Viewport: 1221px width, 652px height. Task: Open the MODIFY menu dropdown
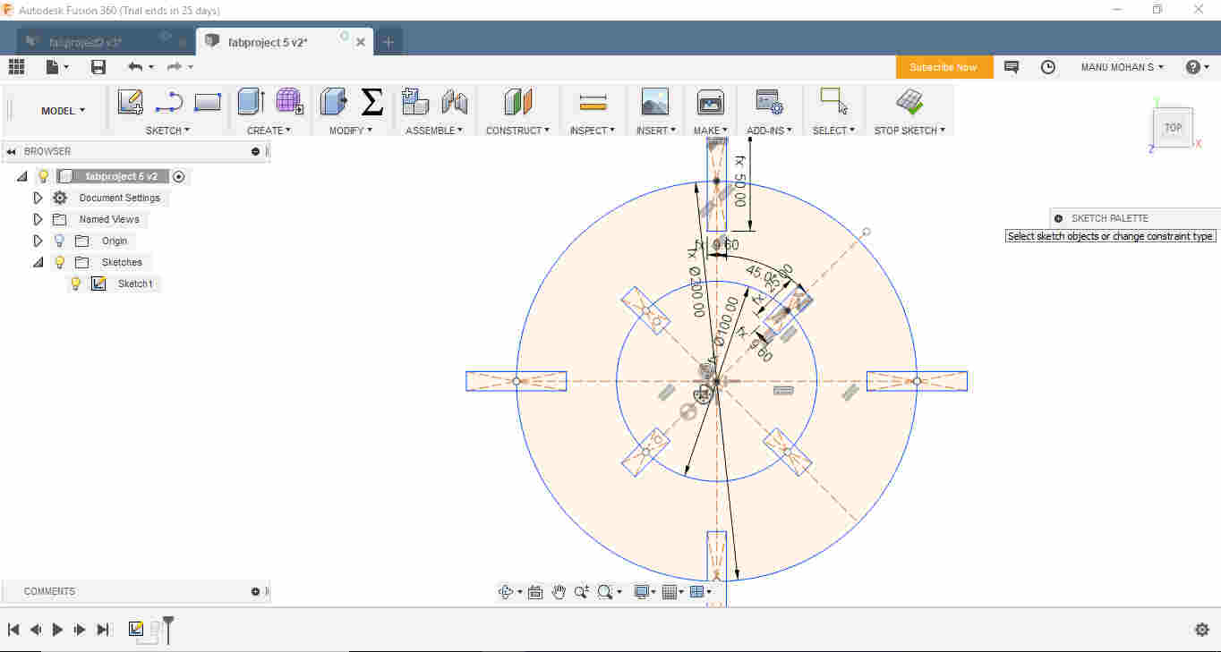pyautogui.click(x=350, y=131)
